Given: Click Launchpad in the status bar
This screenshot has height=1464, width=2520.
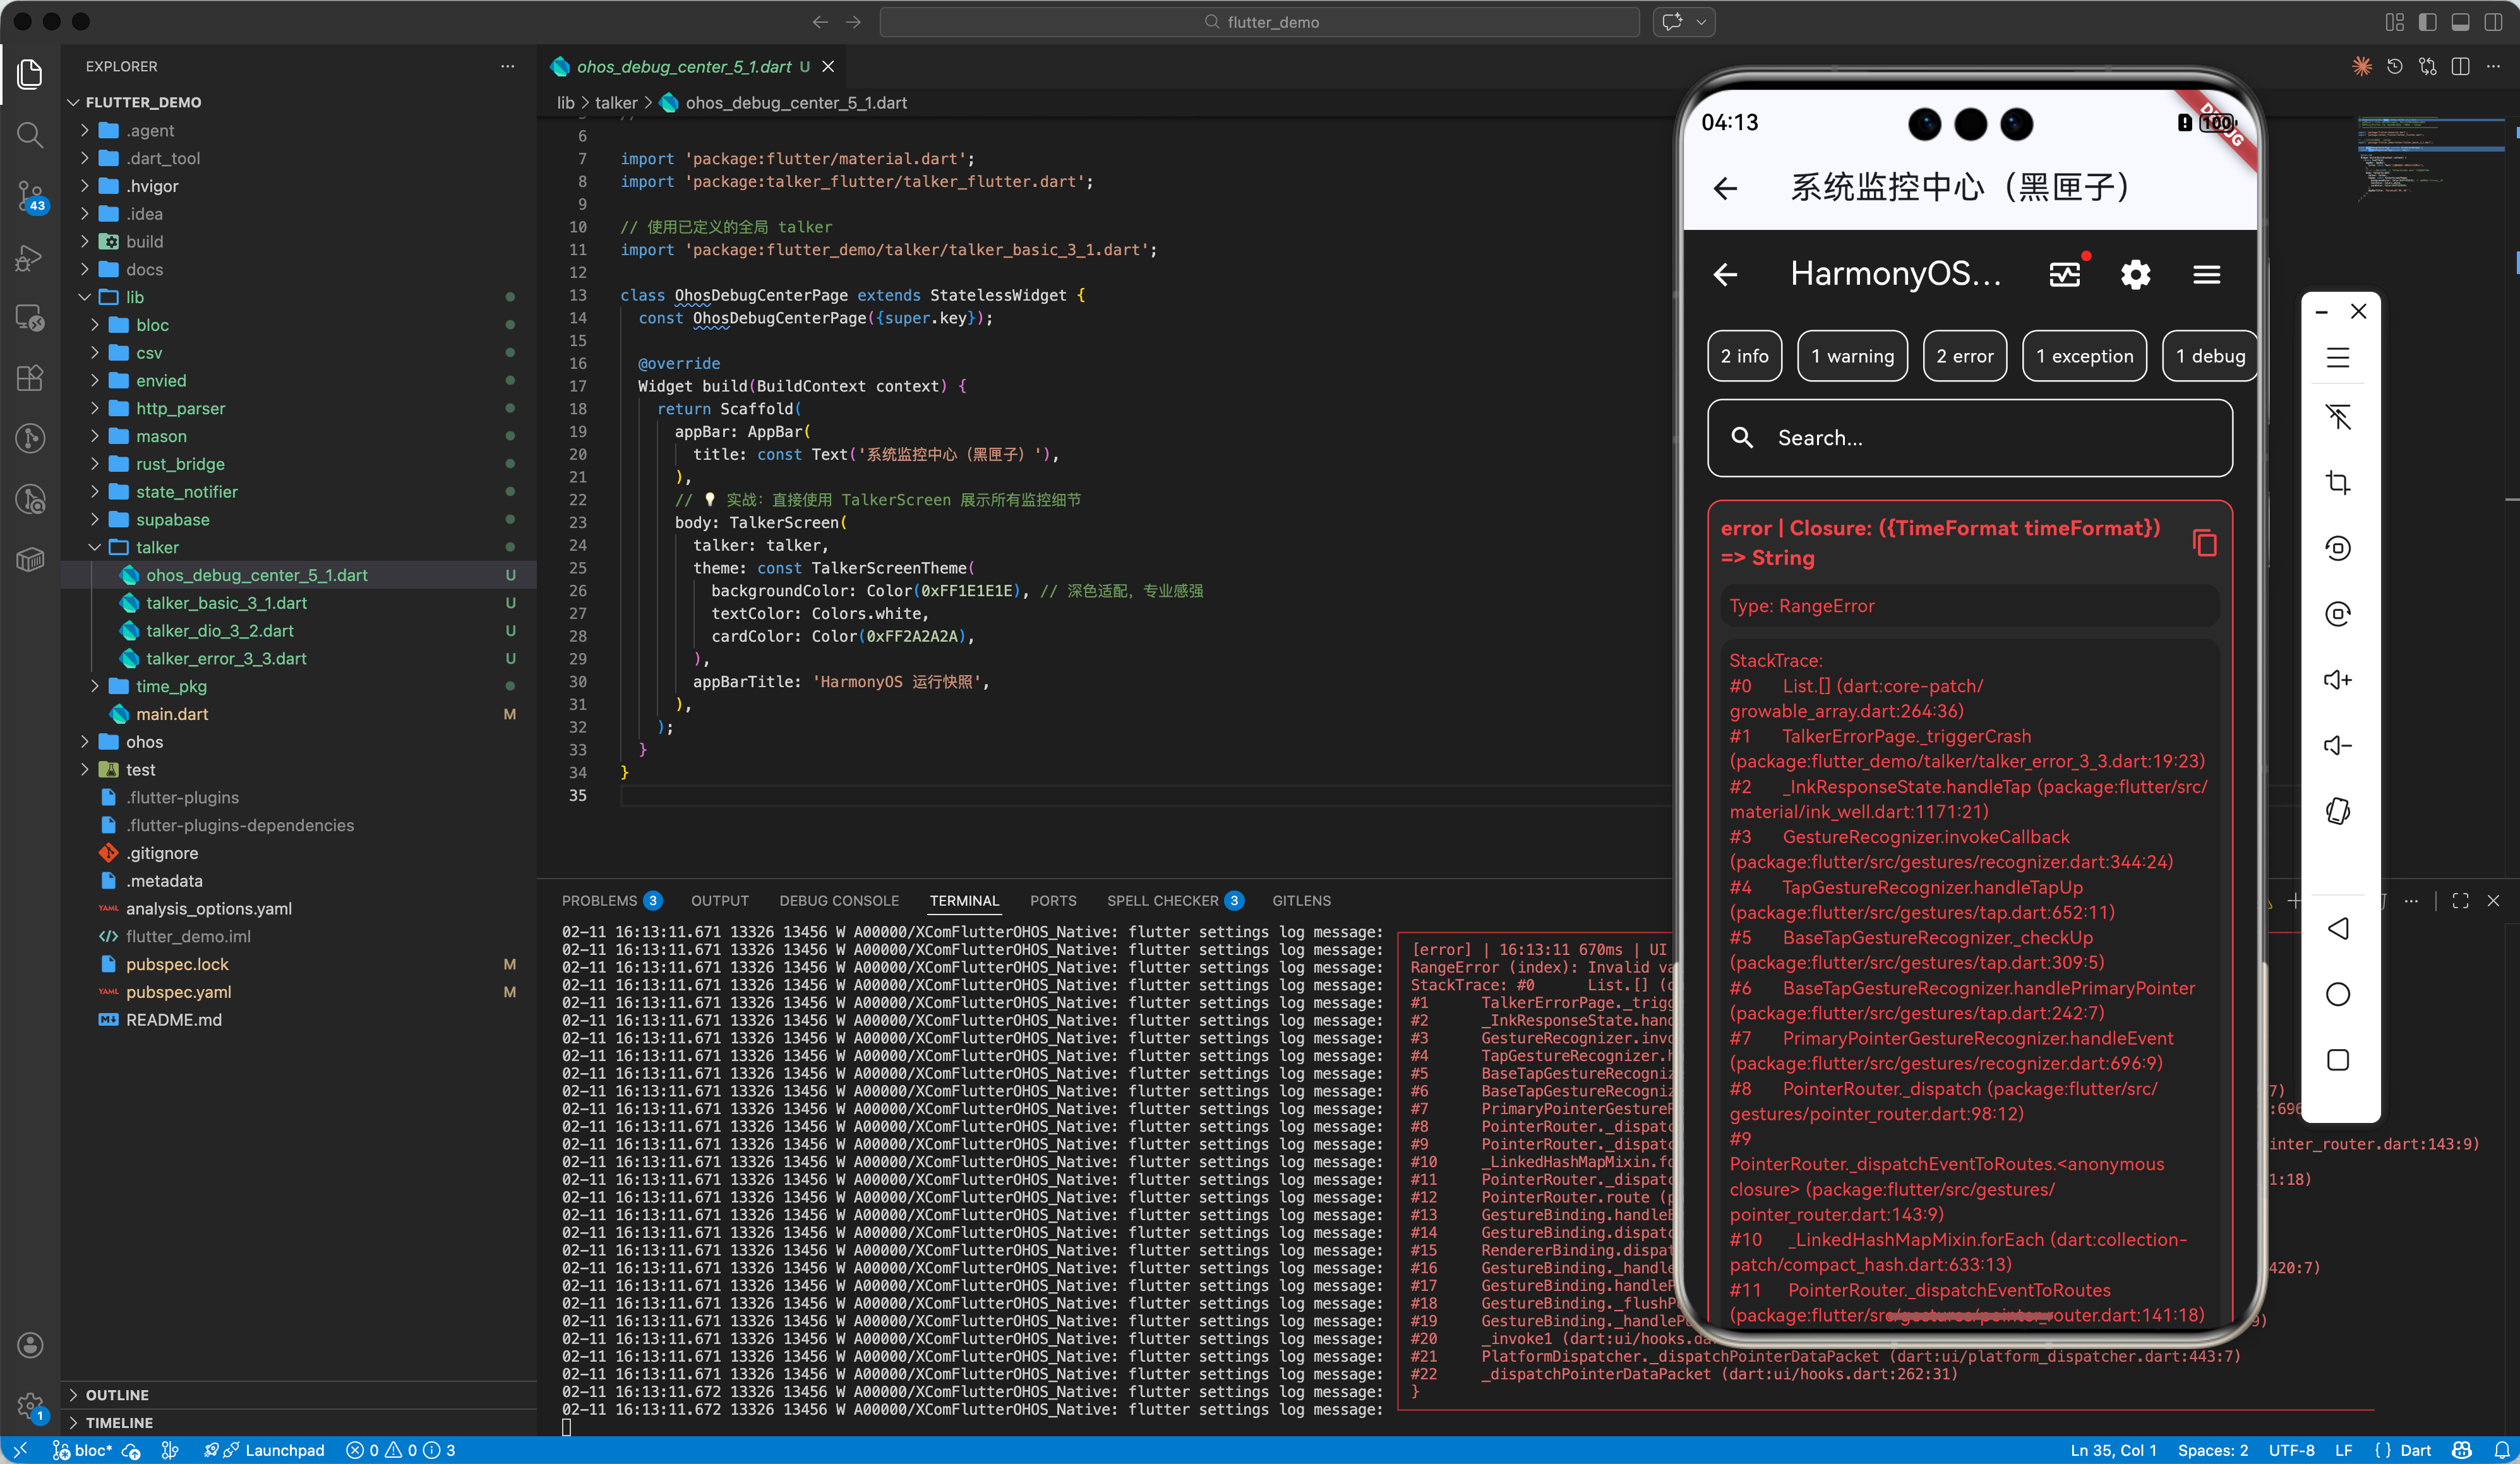Looking at the screenshot, I should pyautogui.click(x=284, y=1450).
